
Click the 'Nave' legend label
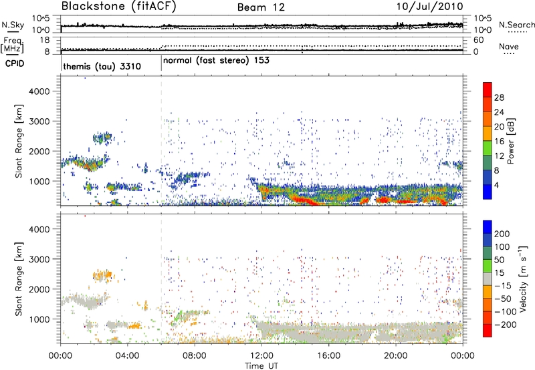(x=509, y=47)
